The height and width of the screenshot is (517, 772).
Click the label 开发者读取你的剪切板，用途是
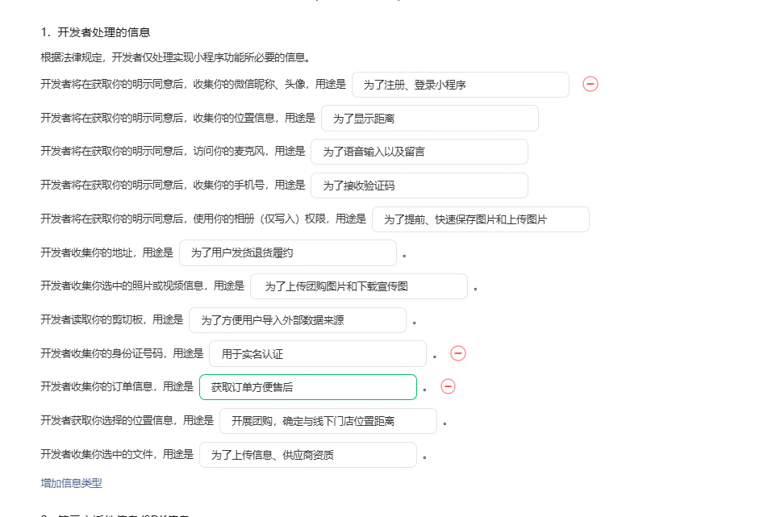[x=112, y=319]
